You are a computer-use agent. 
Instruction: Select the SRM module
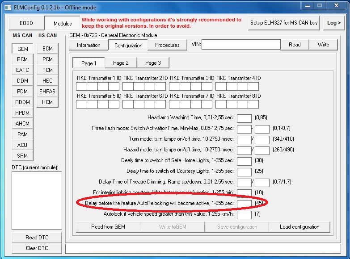click(22, 156)
